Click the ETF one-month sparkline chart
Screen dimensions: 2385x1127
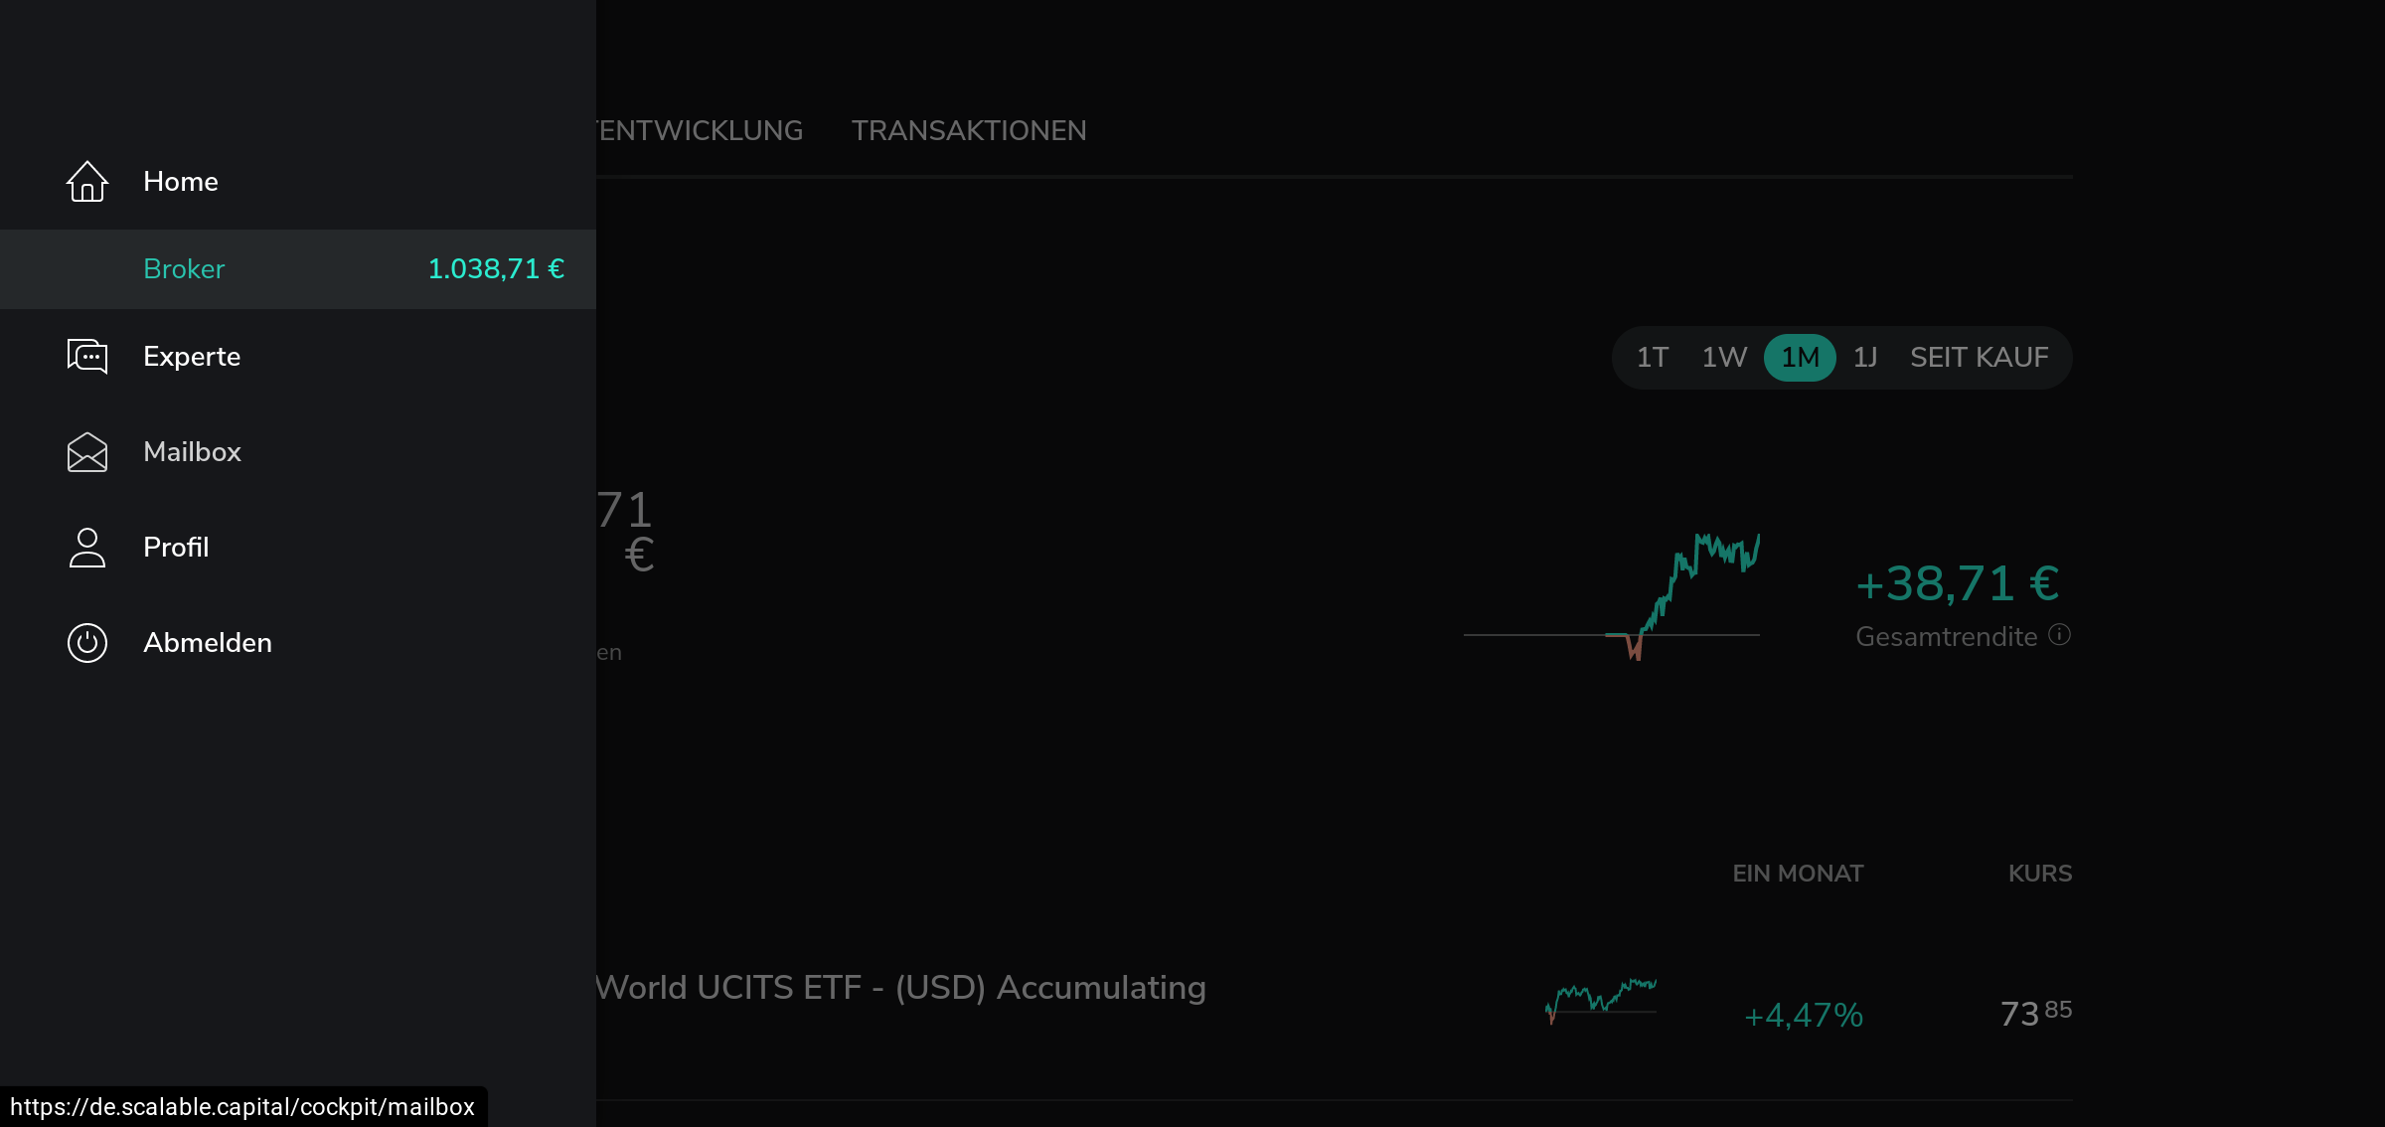tap(1601, 999)
